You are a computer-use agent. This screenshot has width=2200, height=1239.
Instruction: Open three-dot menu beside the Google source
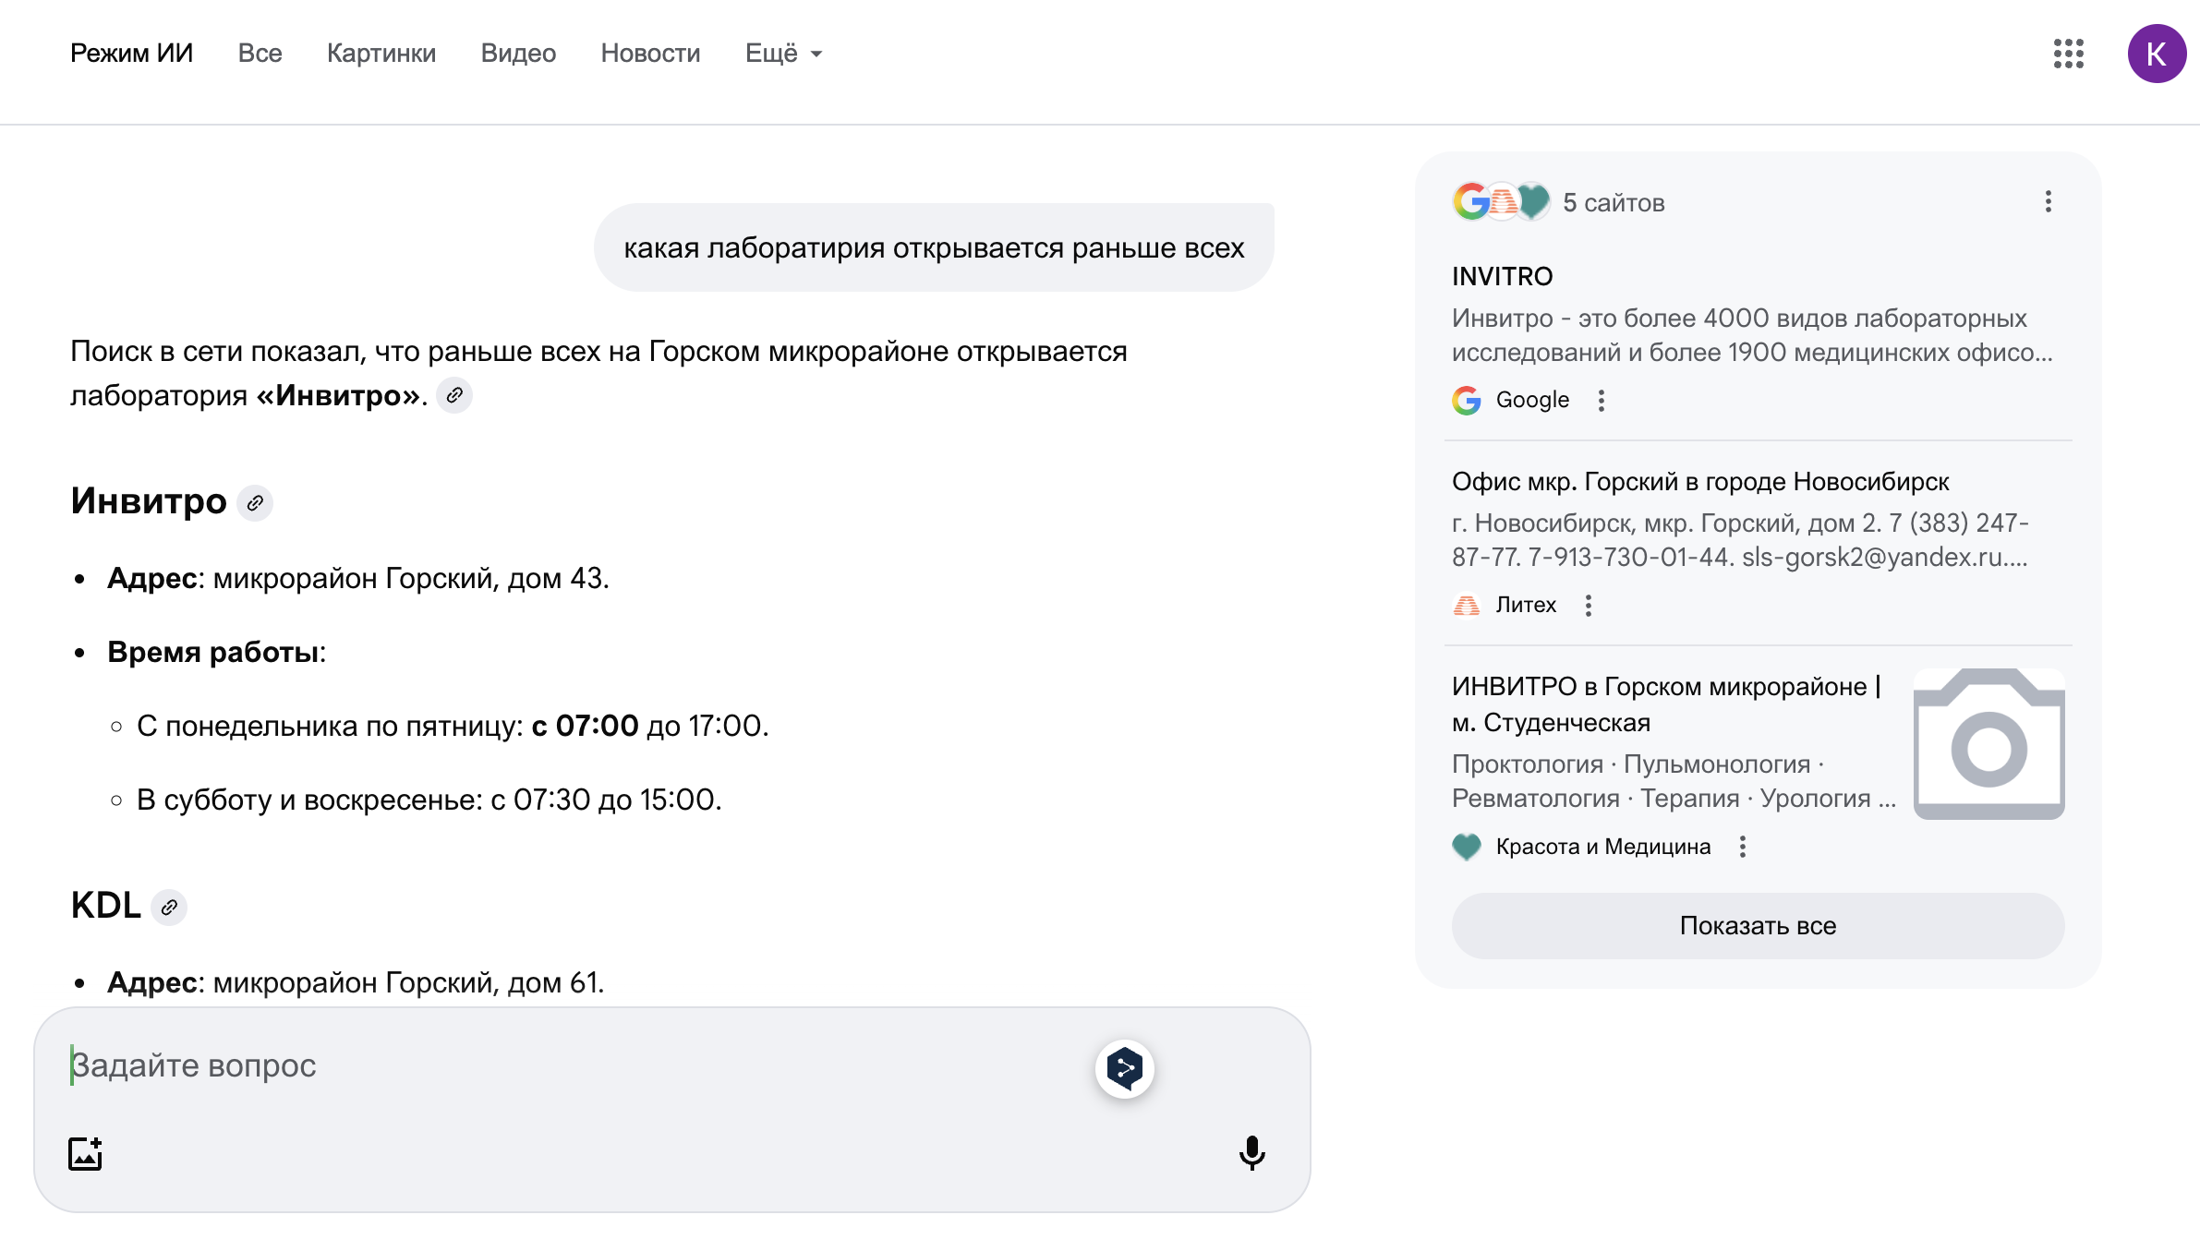[x=1602, y=401]
